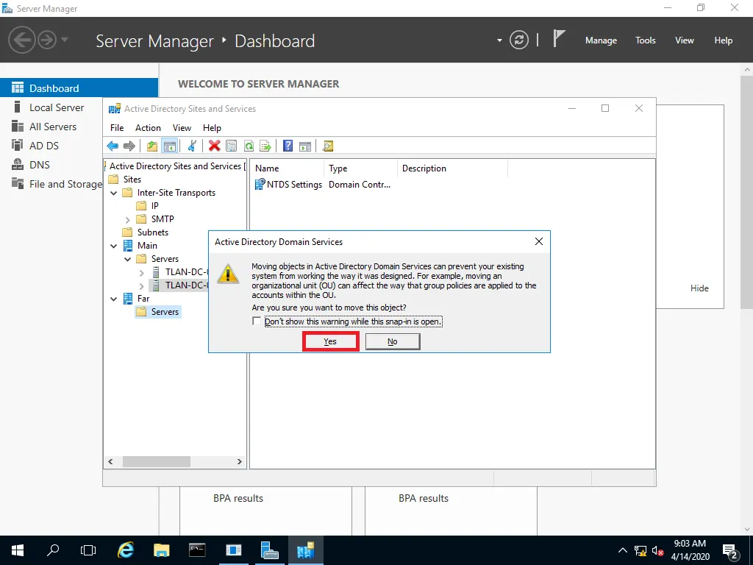The height and width of the screenshot is (565, 753).
Task: Collapse the Far site node
Action: (114, 299)
